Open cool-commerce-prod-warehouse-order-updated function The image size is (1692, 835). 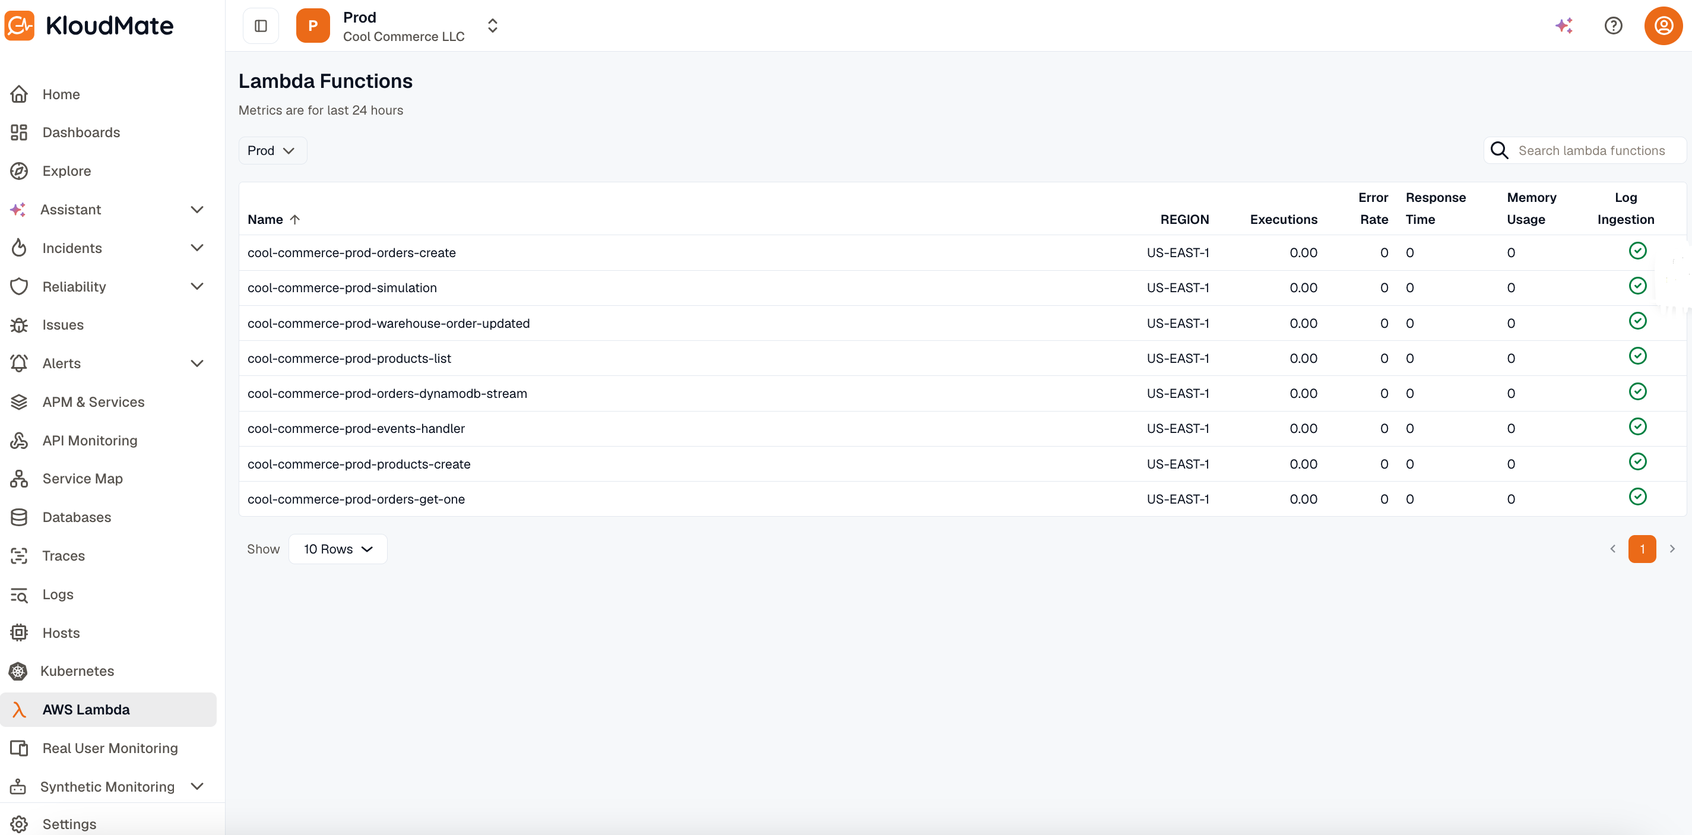point(388,323)
